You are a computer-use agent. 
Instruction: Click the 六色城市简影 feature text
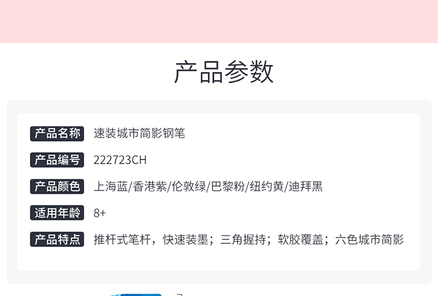pos(369,239)
